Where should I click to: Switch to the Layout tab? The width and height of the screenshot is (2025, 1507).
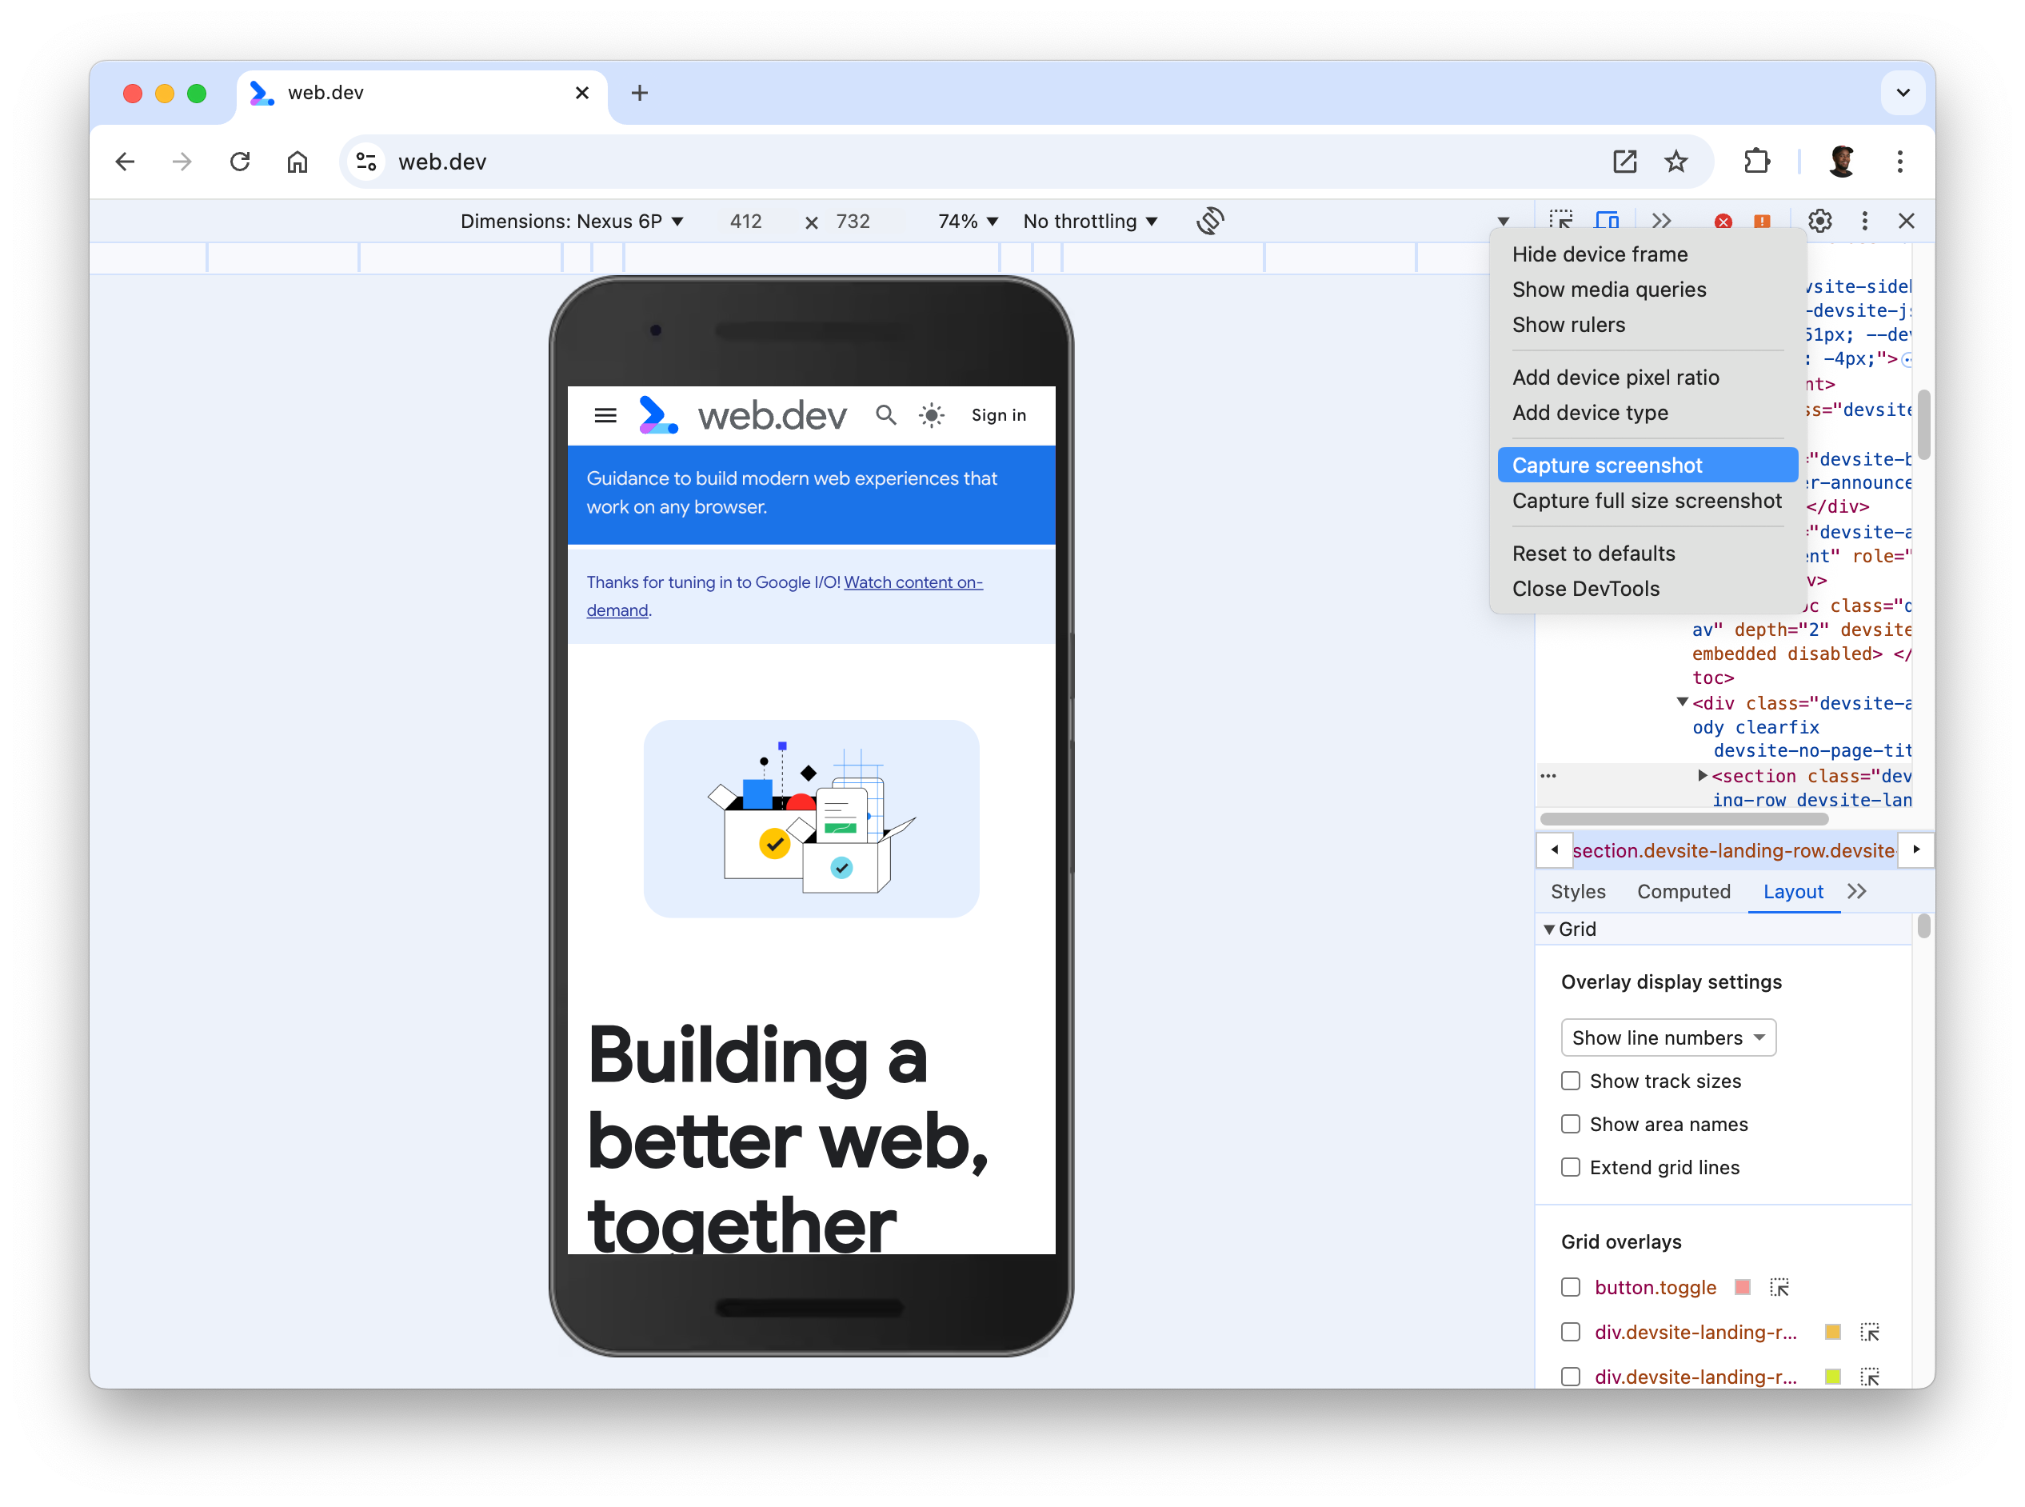pyautogui.click(x=1792, y=891)
